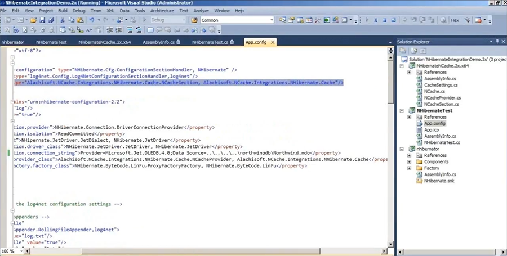Click the editor split window handle
507x256 pixels.
coord(390,51)
